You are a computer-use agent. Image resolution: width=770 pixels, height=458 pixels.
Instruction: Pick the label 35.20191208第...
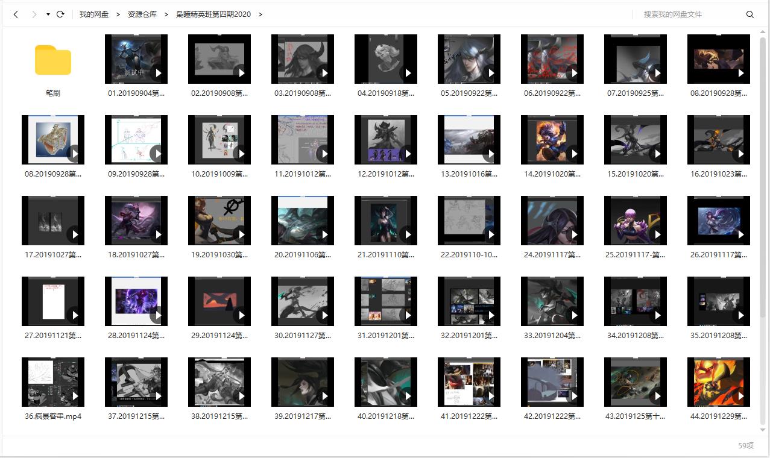point(719,336)
